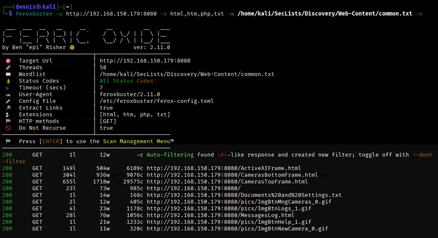The height and width of the screenshot is (238, 438).
Task: Click the magnifier icon beside Extract Links
Action: [8, 108]
